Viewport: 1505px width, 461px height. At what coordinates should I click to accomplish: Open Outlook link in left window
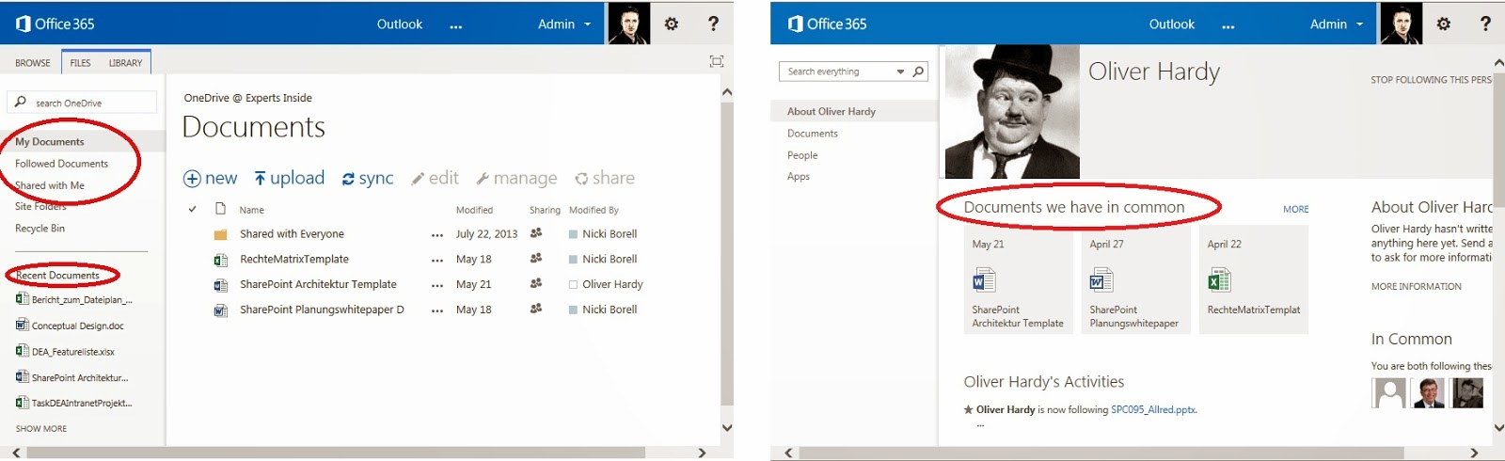click(400, 24)
